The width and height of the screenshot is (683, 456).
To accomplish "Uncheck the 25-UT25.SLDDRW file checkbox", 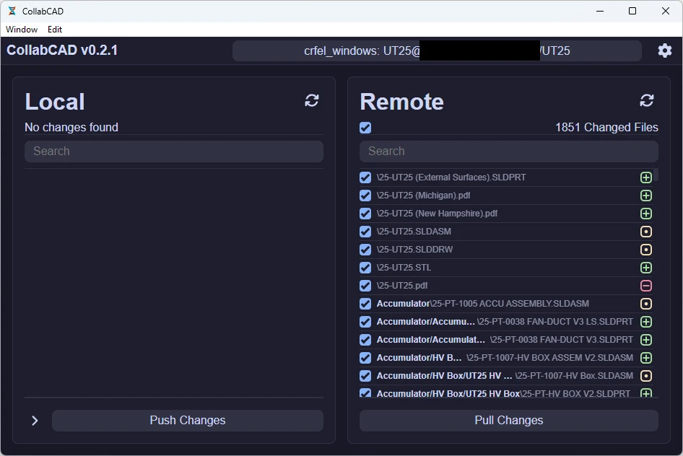I will 365,249.
